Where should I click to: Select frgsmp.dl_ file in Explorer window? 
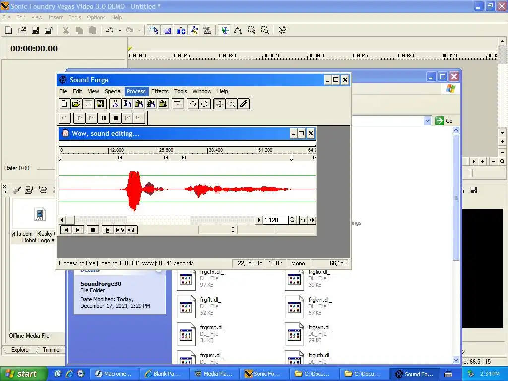(x=201, y=334)
